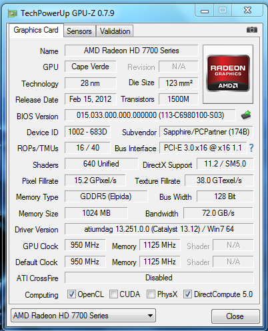Click the Release Date field Feb 15, 2012

pyautogui.click(x=90, y=99)
